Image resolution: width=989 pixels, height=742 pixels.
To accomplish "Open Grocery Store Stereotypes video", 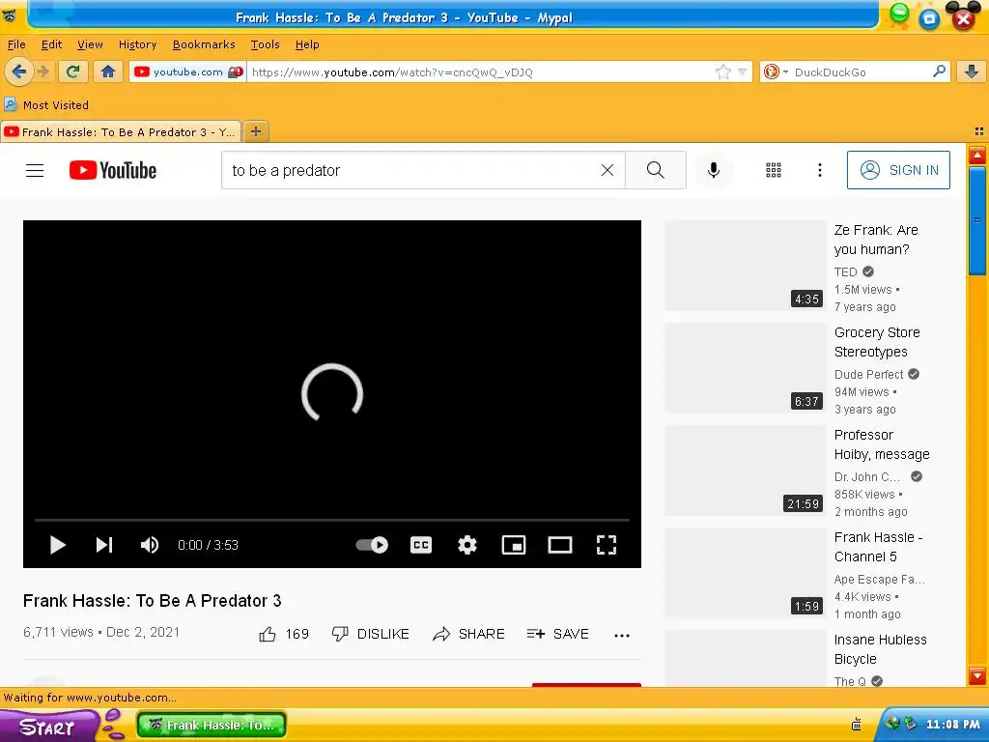I will tap(877, 342).
